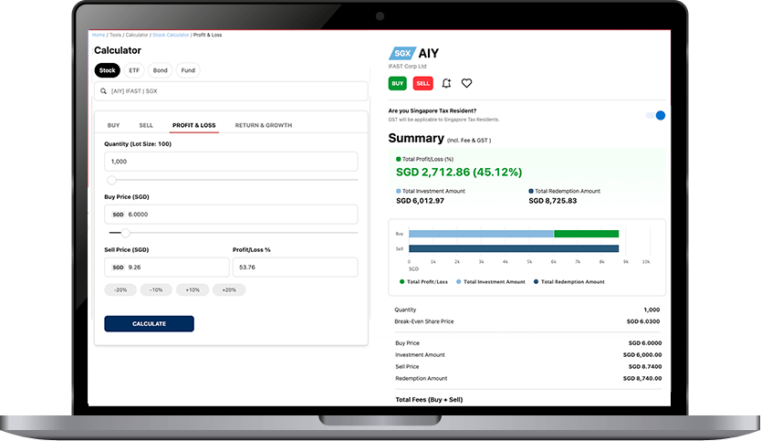Apply the -10% price preset
The width and height of the screenshot is (761, 441).
point(156,290)
